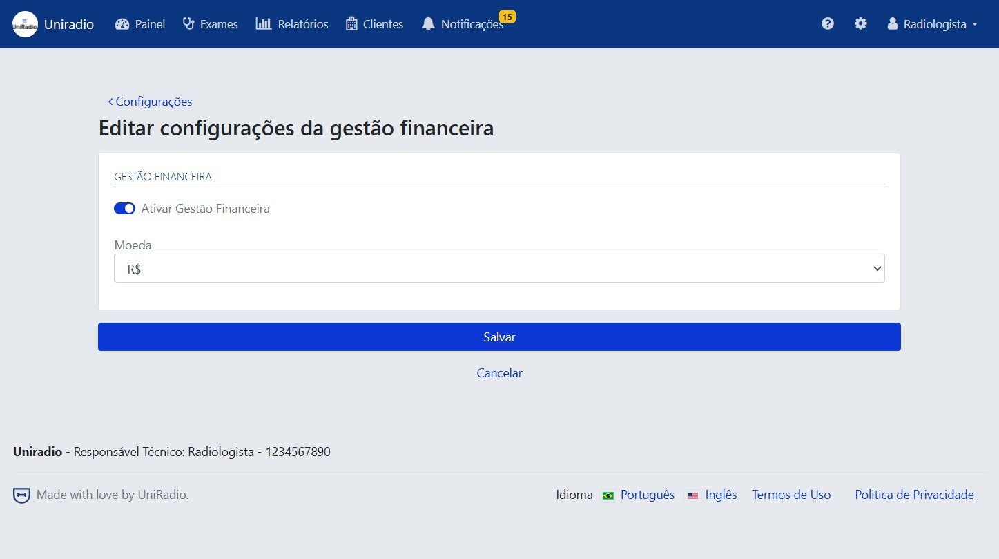
Task: Click the Uniradio logo in navbar
Action: (26, 24)
